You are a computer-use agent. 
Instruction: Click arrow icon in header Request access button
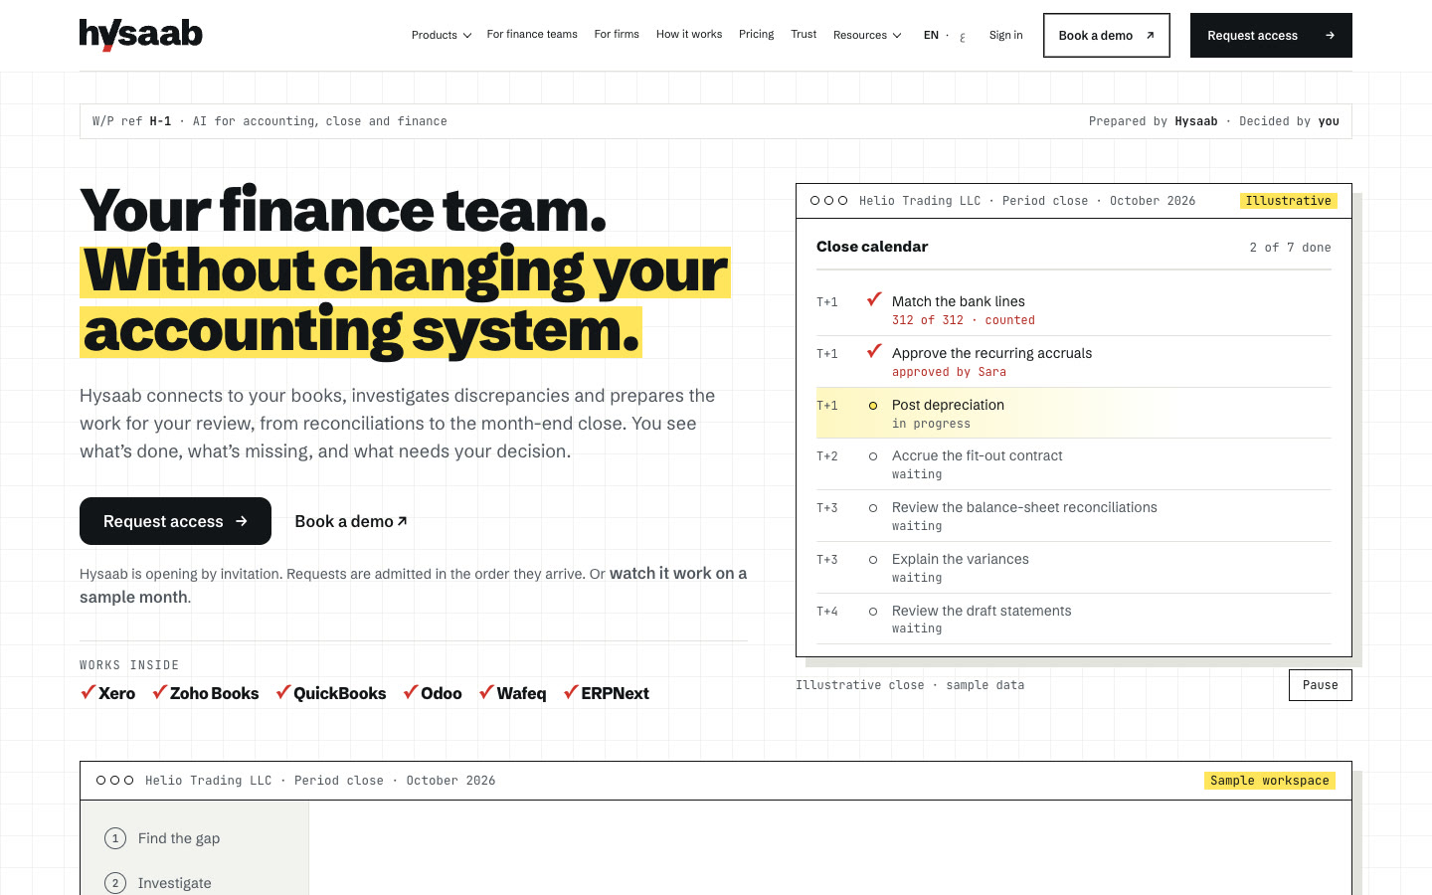click(x=1330, y=36)
